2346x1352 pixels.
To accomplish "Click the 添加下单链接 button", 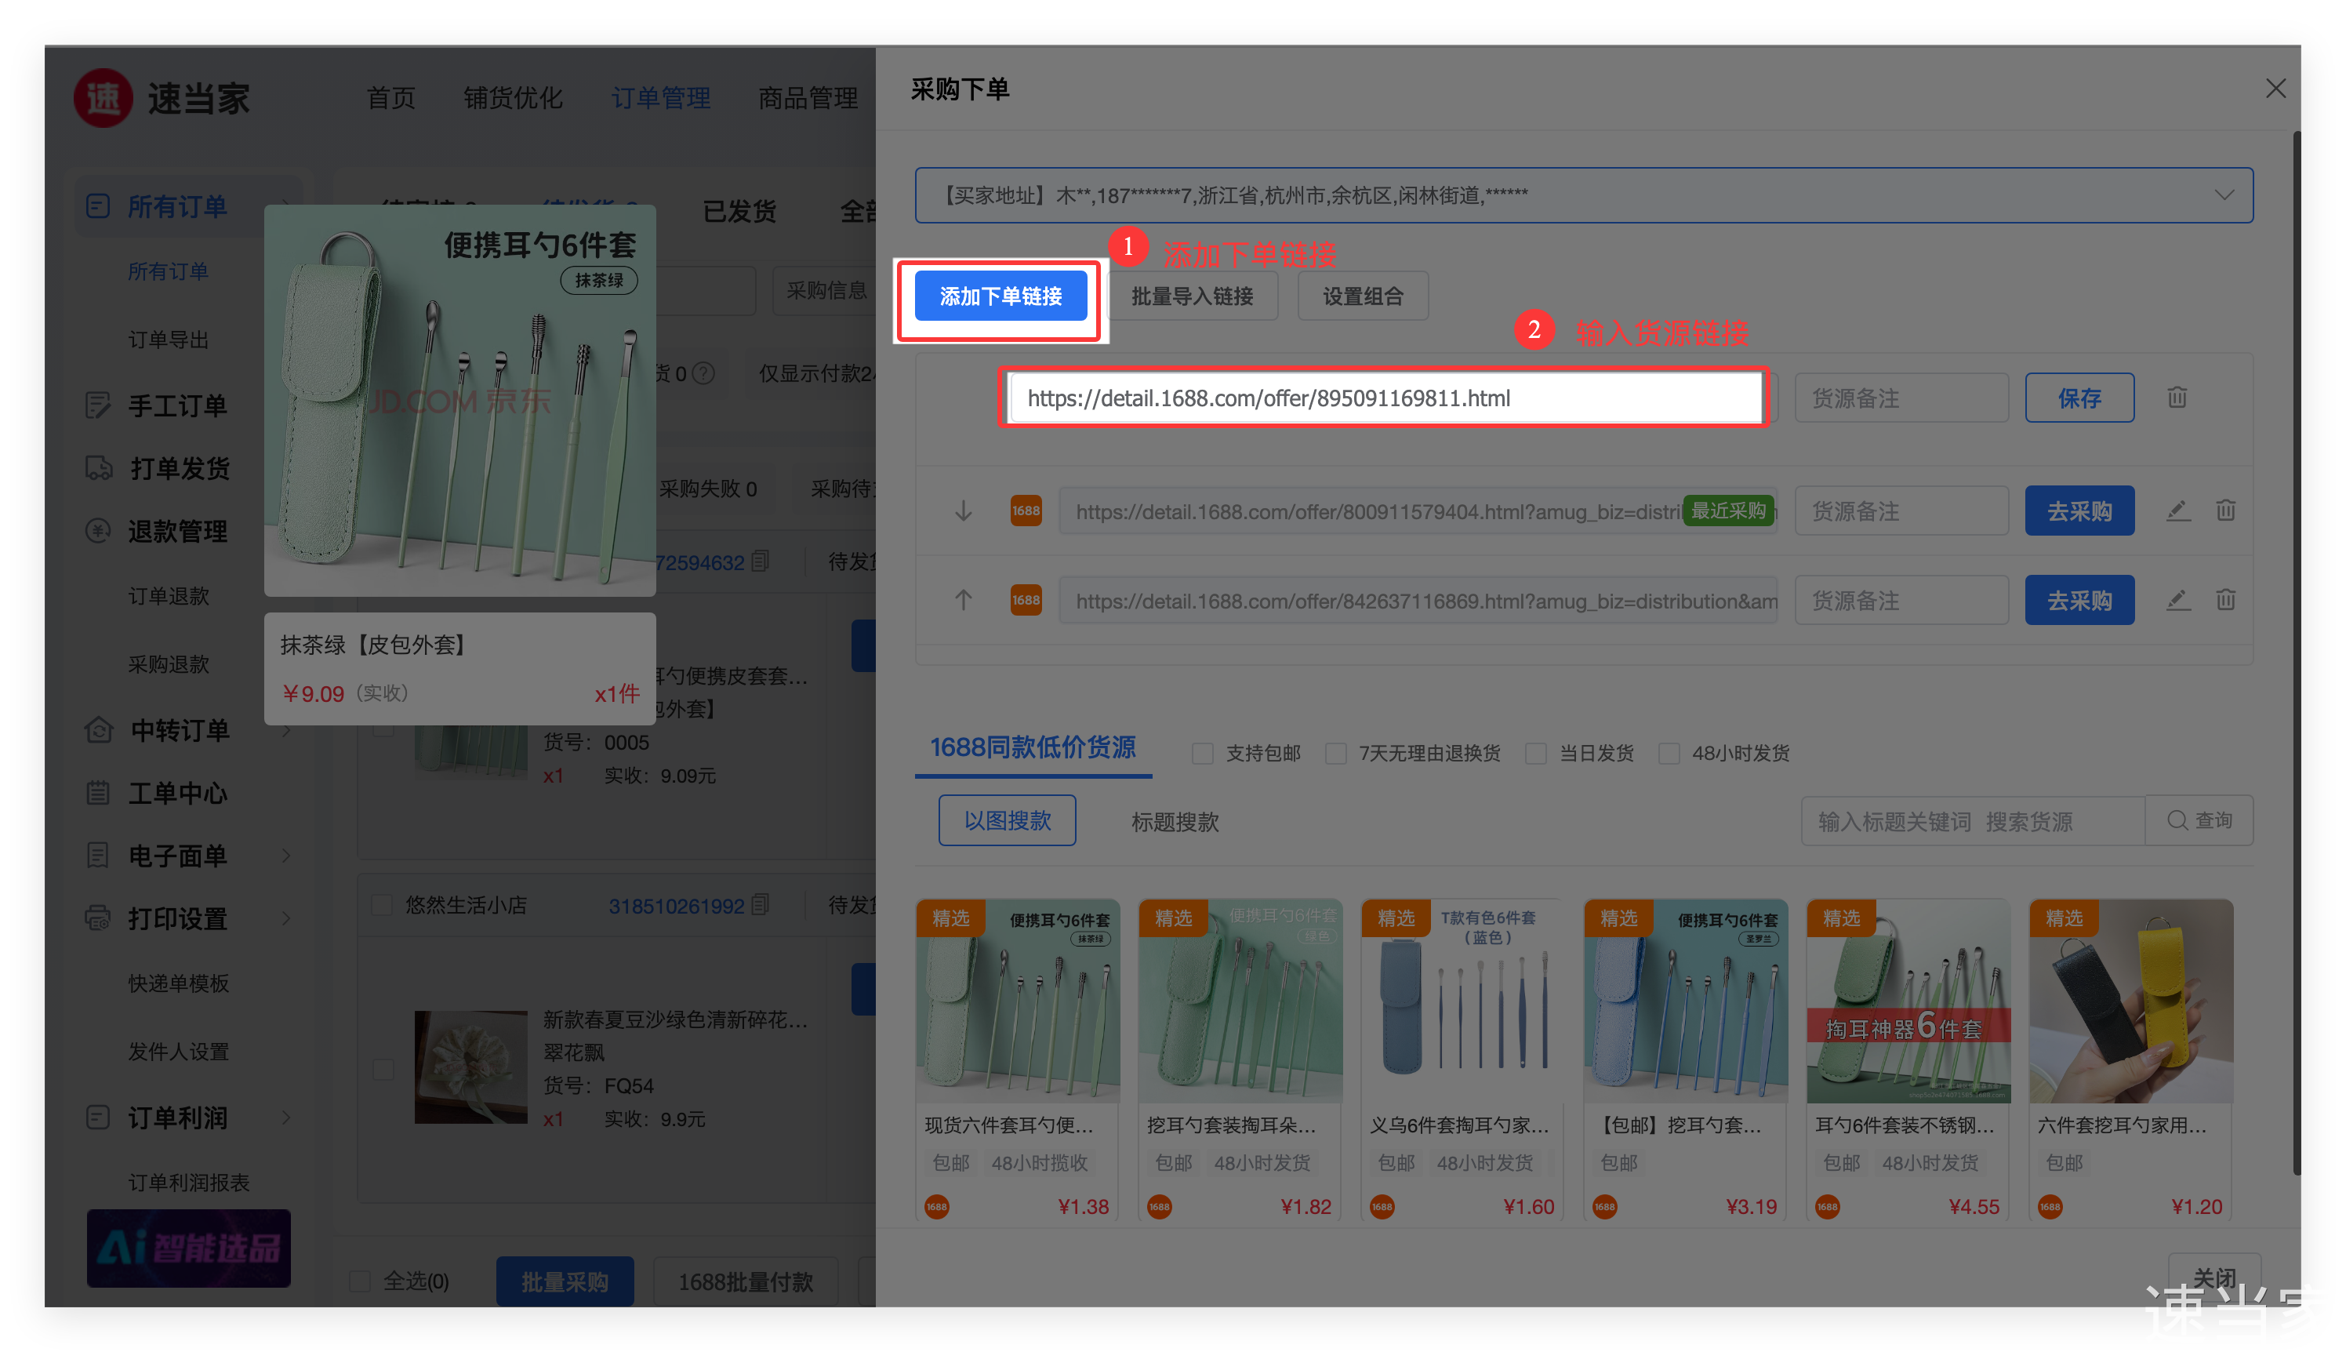I will point(1000,296).
